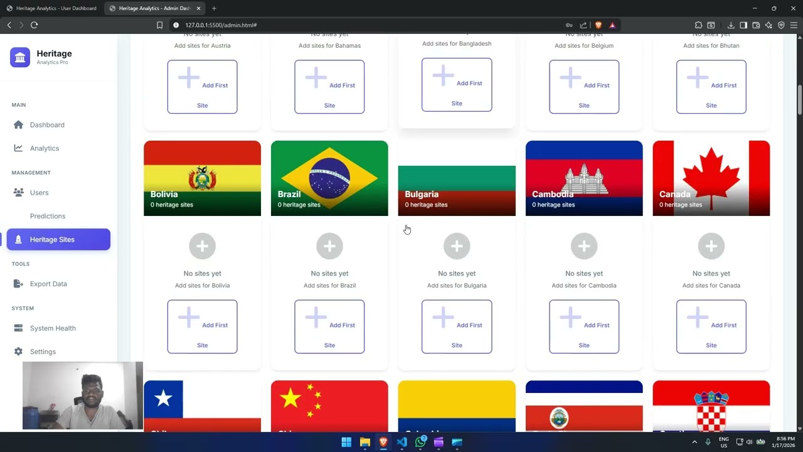This screenshot has height=452, width=803.
Task: Toggle browser sidebar panel icon
Action: (743, 25)
